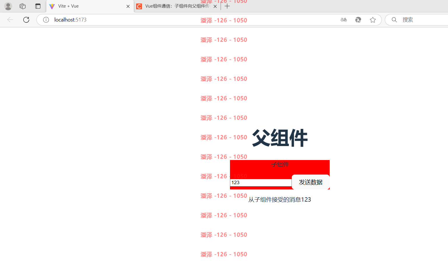This screenshot has width=448, height=270.
Task: Close the Vite + Vue tab
Action: 128,6
